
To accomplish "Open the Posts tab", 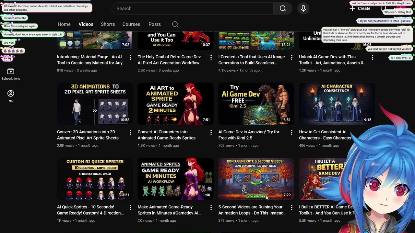I will click(155, 24).
